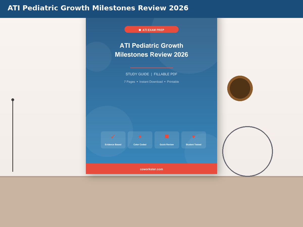The image size is (303, 227).
Task: Click the red divider line under title
Action: coord(151,68)
